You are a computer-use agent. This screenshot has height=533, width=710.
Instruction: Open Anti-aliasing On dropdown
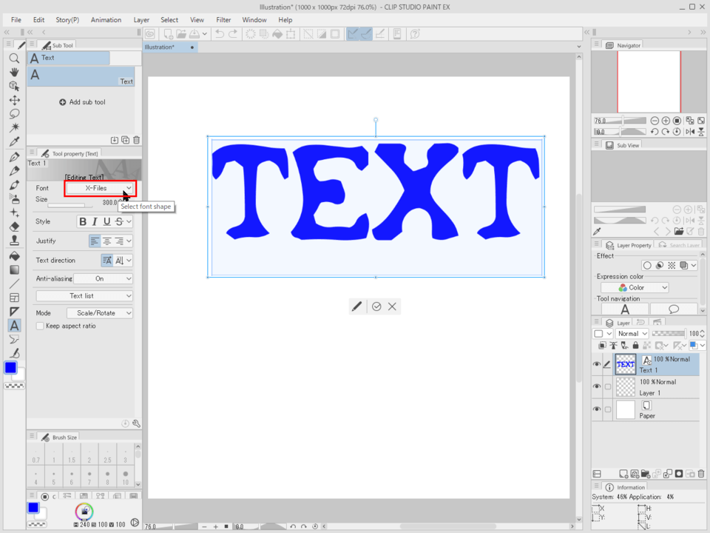click(x=104, y=279)
